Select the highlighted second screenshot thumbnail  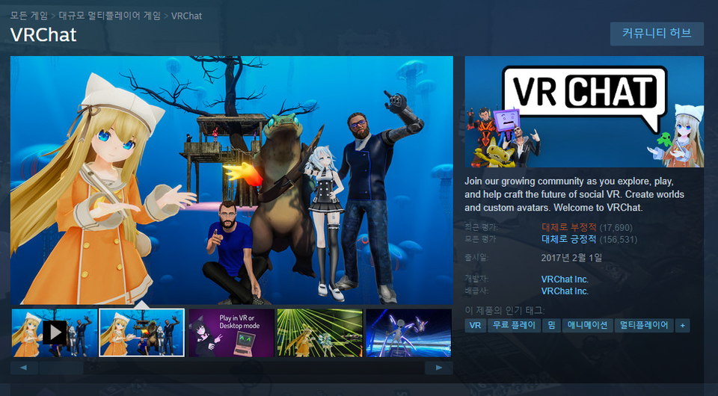(142, 332)
